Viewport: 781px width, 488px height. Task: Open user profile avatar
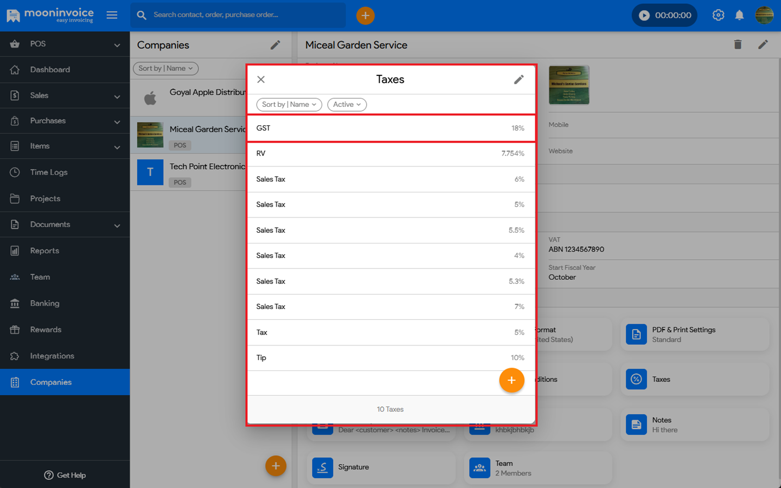(x=764, y=15)
